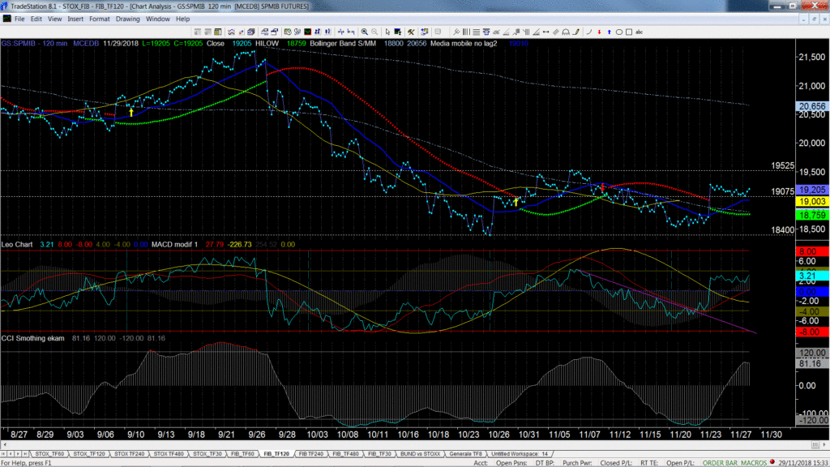Open the Help menu
This screenshot has height=467, width=830.
pyautogui.click(x=182, y=19)
